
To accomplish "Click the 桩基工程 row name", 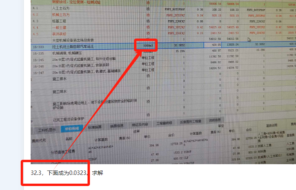I will click(59, 21).
